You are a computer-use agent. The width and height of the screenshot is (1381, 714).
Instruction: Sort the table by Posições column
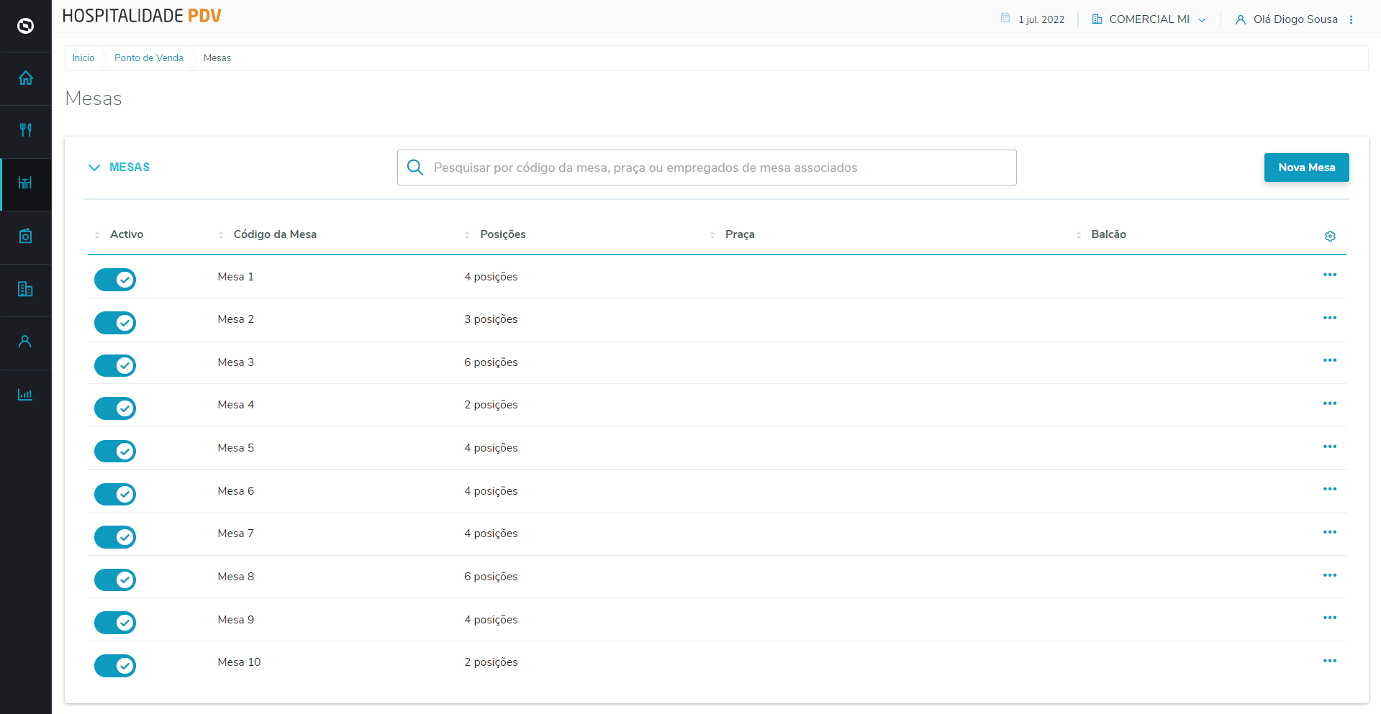tap(502, 234)
